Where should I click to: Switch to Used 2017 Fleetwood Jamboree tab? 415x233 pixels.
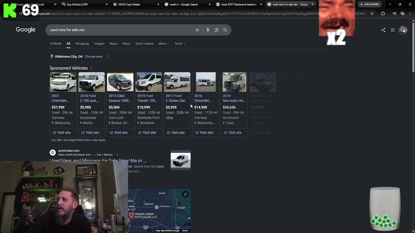[239, 5]
